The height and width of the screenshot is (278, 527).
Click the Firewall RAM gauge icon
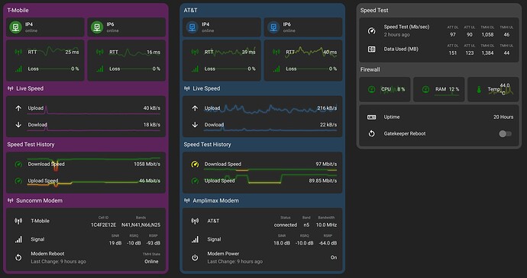click(425, 89)
